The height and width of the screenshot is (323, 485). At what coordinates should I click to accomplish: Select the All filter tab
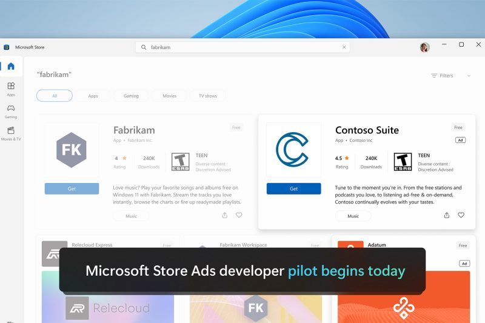pyautogui.click(x=55, y=96)
